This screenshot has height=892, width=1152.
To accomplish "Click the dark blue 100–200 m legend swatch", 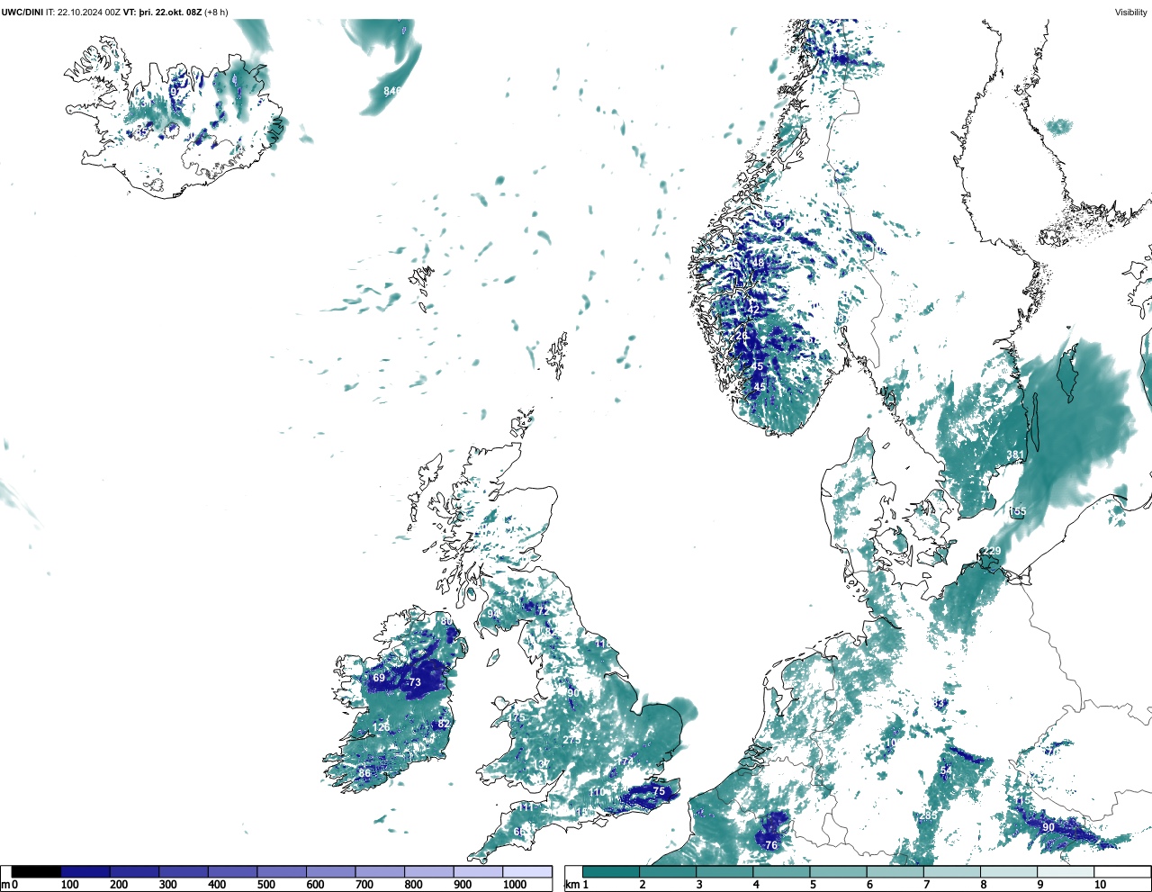I will (85, 871).
